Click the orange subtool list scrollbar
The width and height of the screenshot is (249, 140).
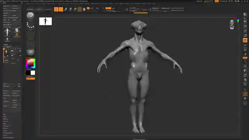pyautogui.click(x=4, y=56)
